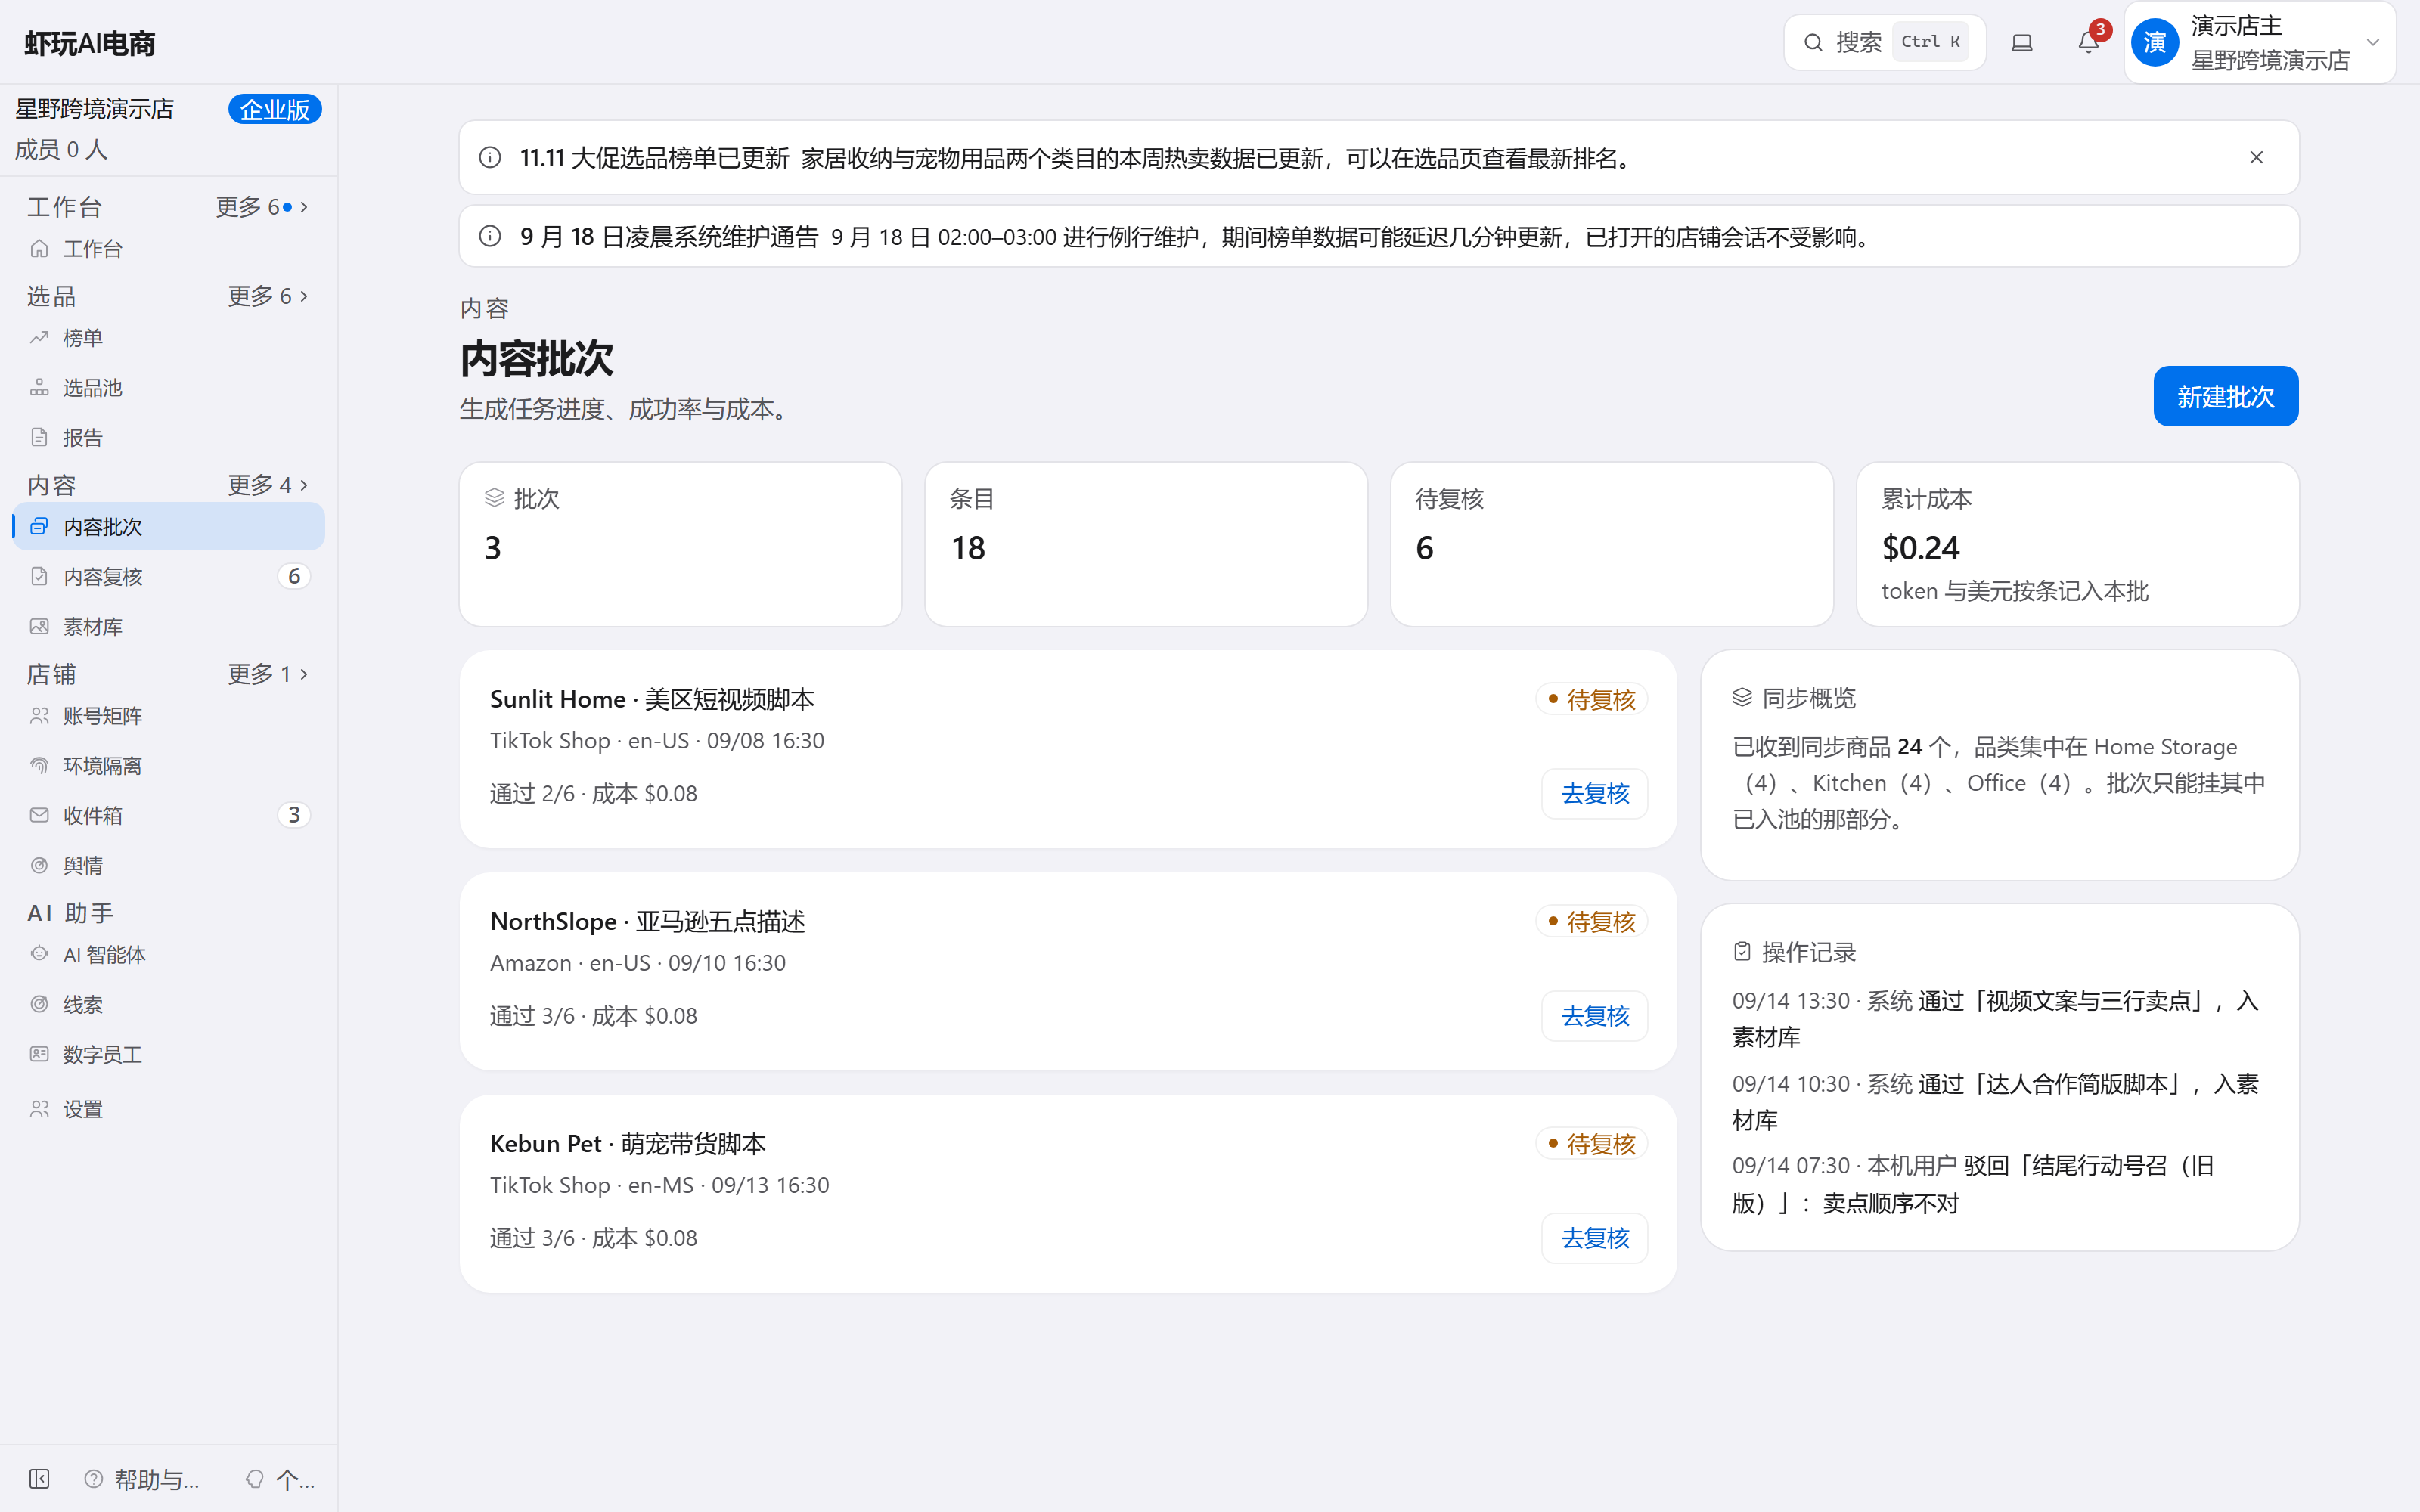Expand 更多 6 in 选品 section
The height and width of the screenshot is (1512, 2420).
[267, 296]
